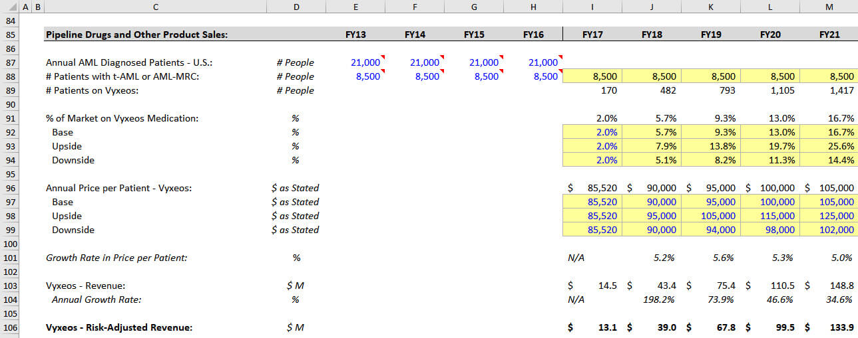Click 'Annual AML Diagnosed Patients - U.S.:' label
Image resolution: width=858 pixels, height=338 pixels.
tap(129, 62)
